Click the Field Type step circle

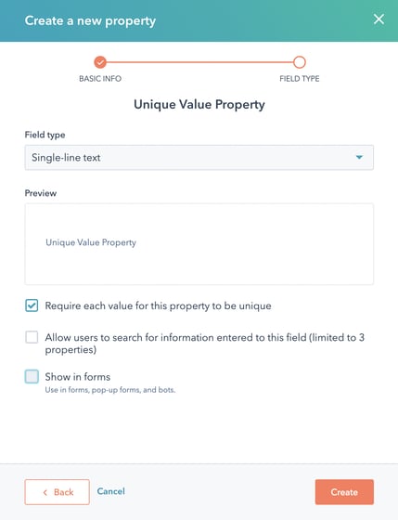[300, 62]
